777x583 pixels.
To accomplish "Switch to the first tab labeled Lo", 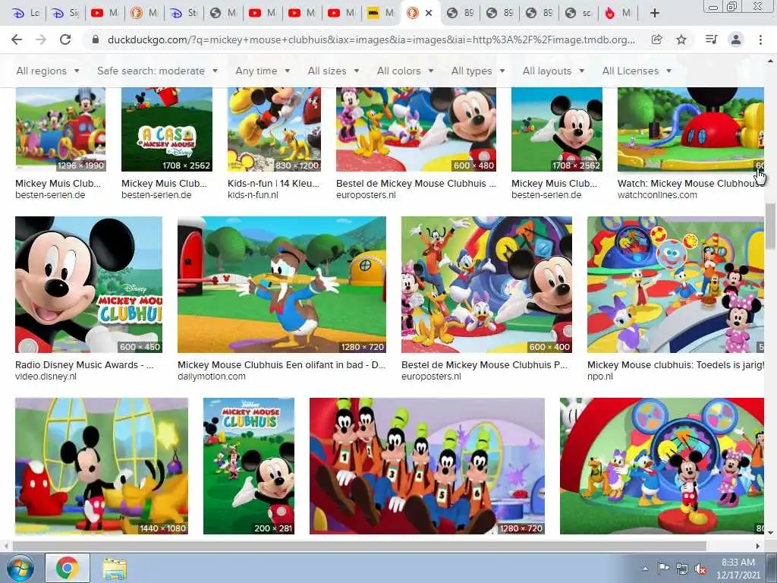I will coord(26,14).
